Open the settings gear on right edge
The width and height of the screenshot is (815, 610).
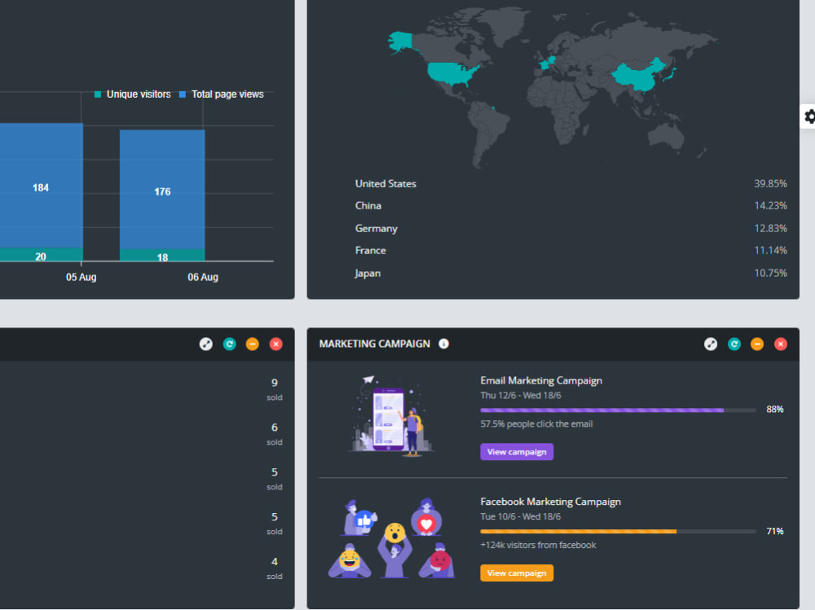coord(808,116)
